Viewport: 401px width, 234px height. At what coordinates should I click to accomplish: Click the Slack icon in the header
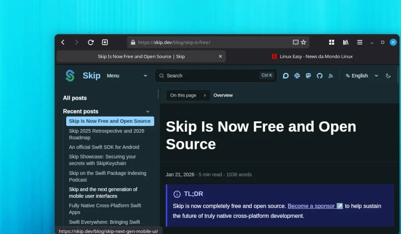pos(297,76)
